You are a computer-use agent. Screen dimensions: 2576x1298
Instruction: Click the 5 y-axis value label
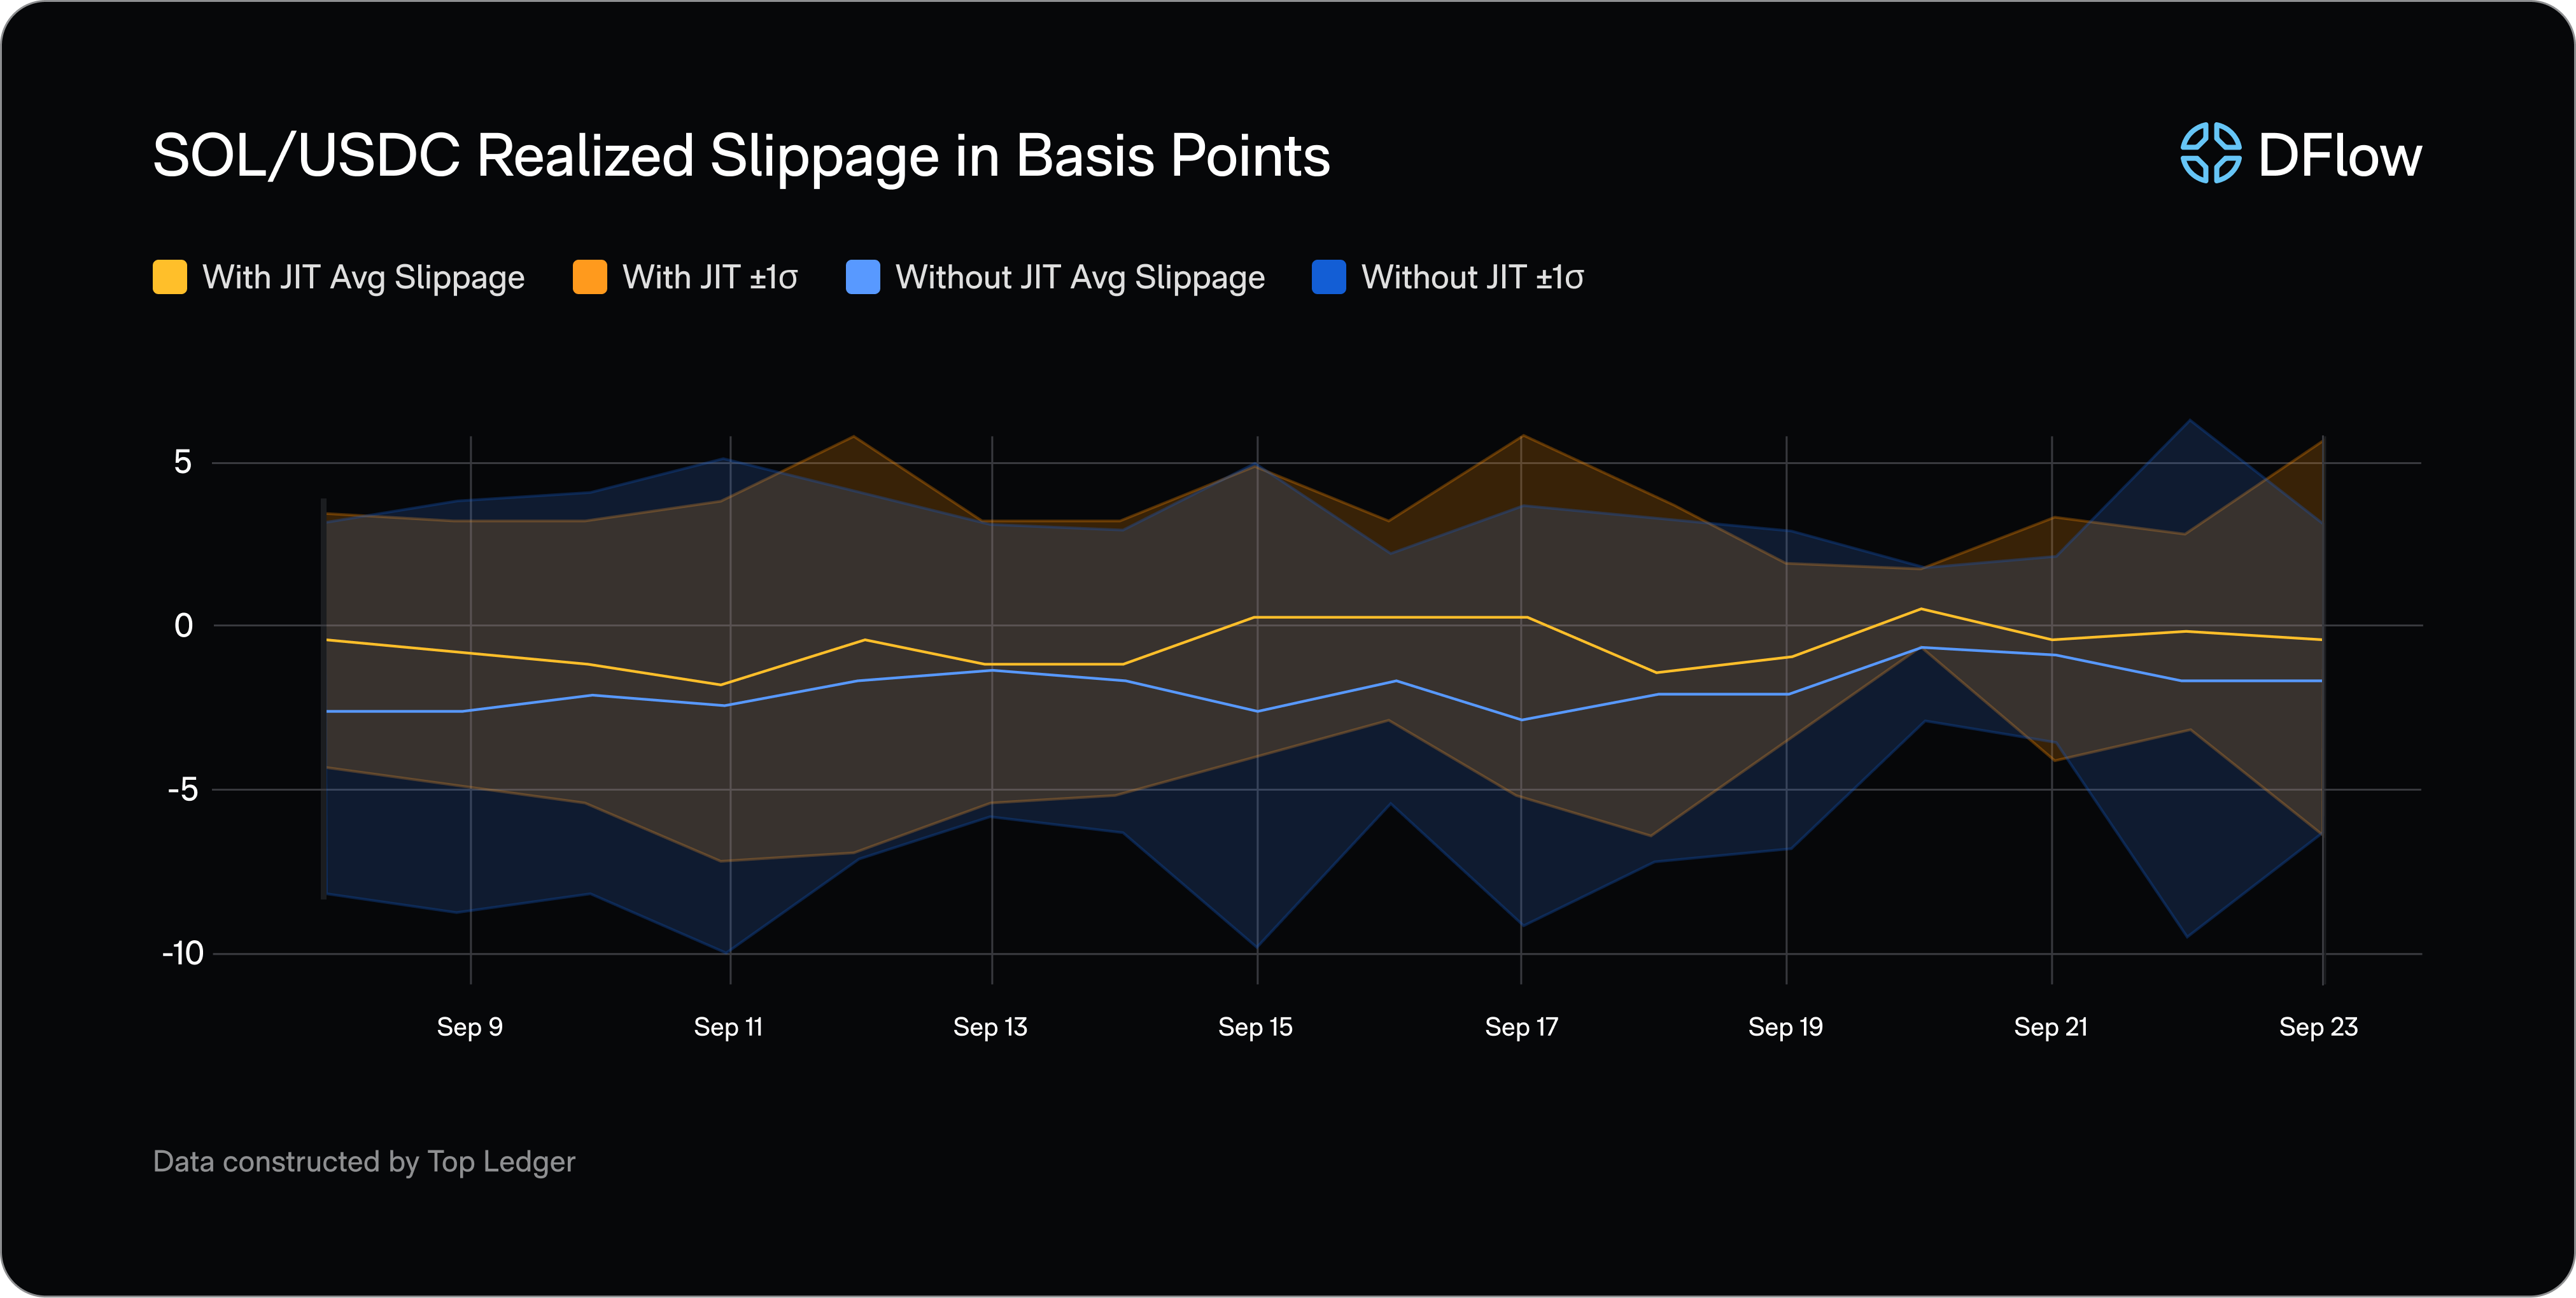click(182, 462)
